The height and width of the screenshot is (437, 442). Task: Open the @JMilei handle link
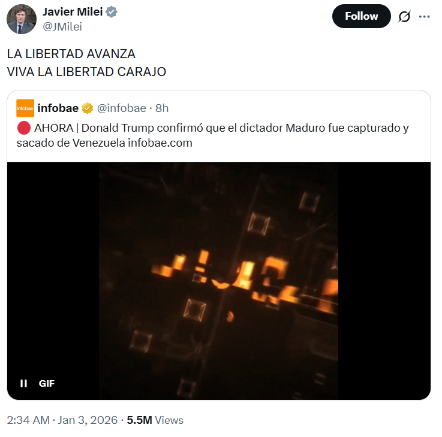62,27
